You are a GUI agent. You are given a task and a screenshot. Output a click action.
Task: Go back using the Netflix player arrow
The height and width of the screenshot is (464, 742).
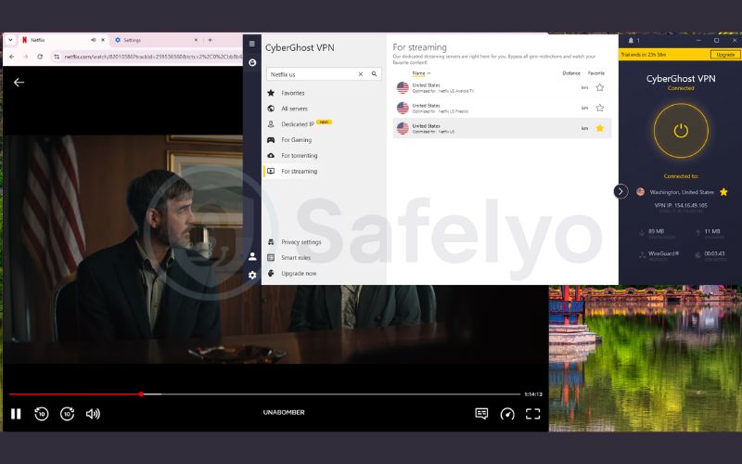pyautogui.click(x=19, y=83)
